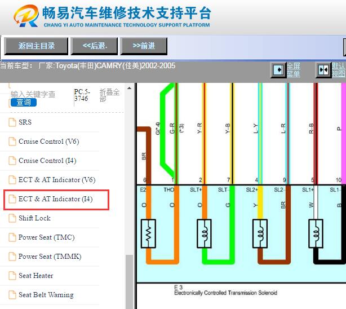Go forward with >>前进 button
This screenshot has width=346, height=309.
pyautogui.click(x=144, y=46)
